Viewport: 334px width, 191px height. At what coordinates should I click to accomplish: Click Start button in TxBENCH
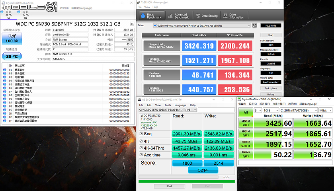pos(271,35)
